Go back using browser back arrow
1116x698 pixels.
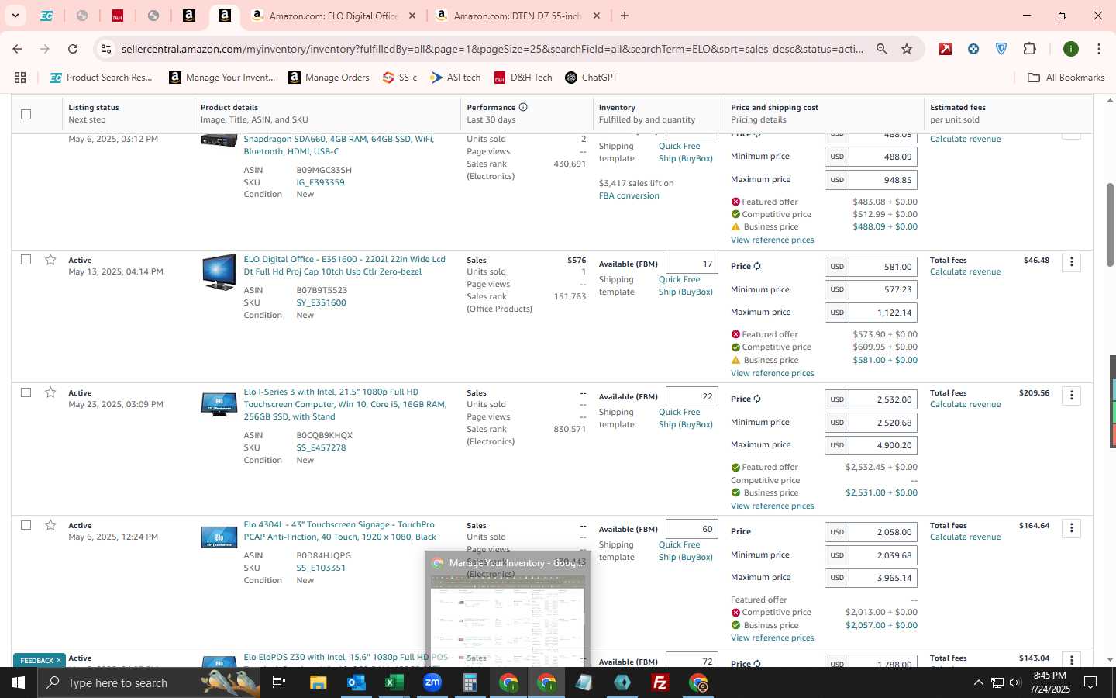tap(17, 49)
